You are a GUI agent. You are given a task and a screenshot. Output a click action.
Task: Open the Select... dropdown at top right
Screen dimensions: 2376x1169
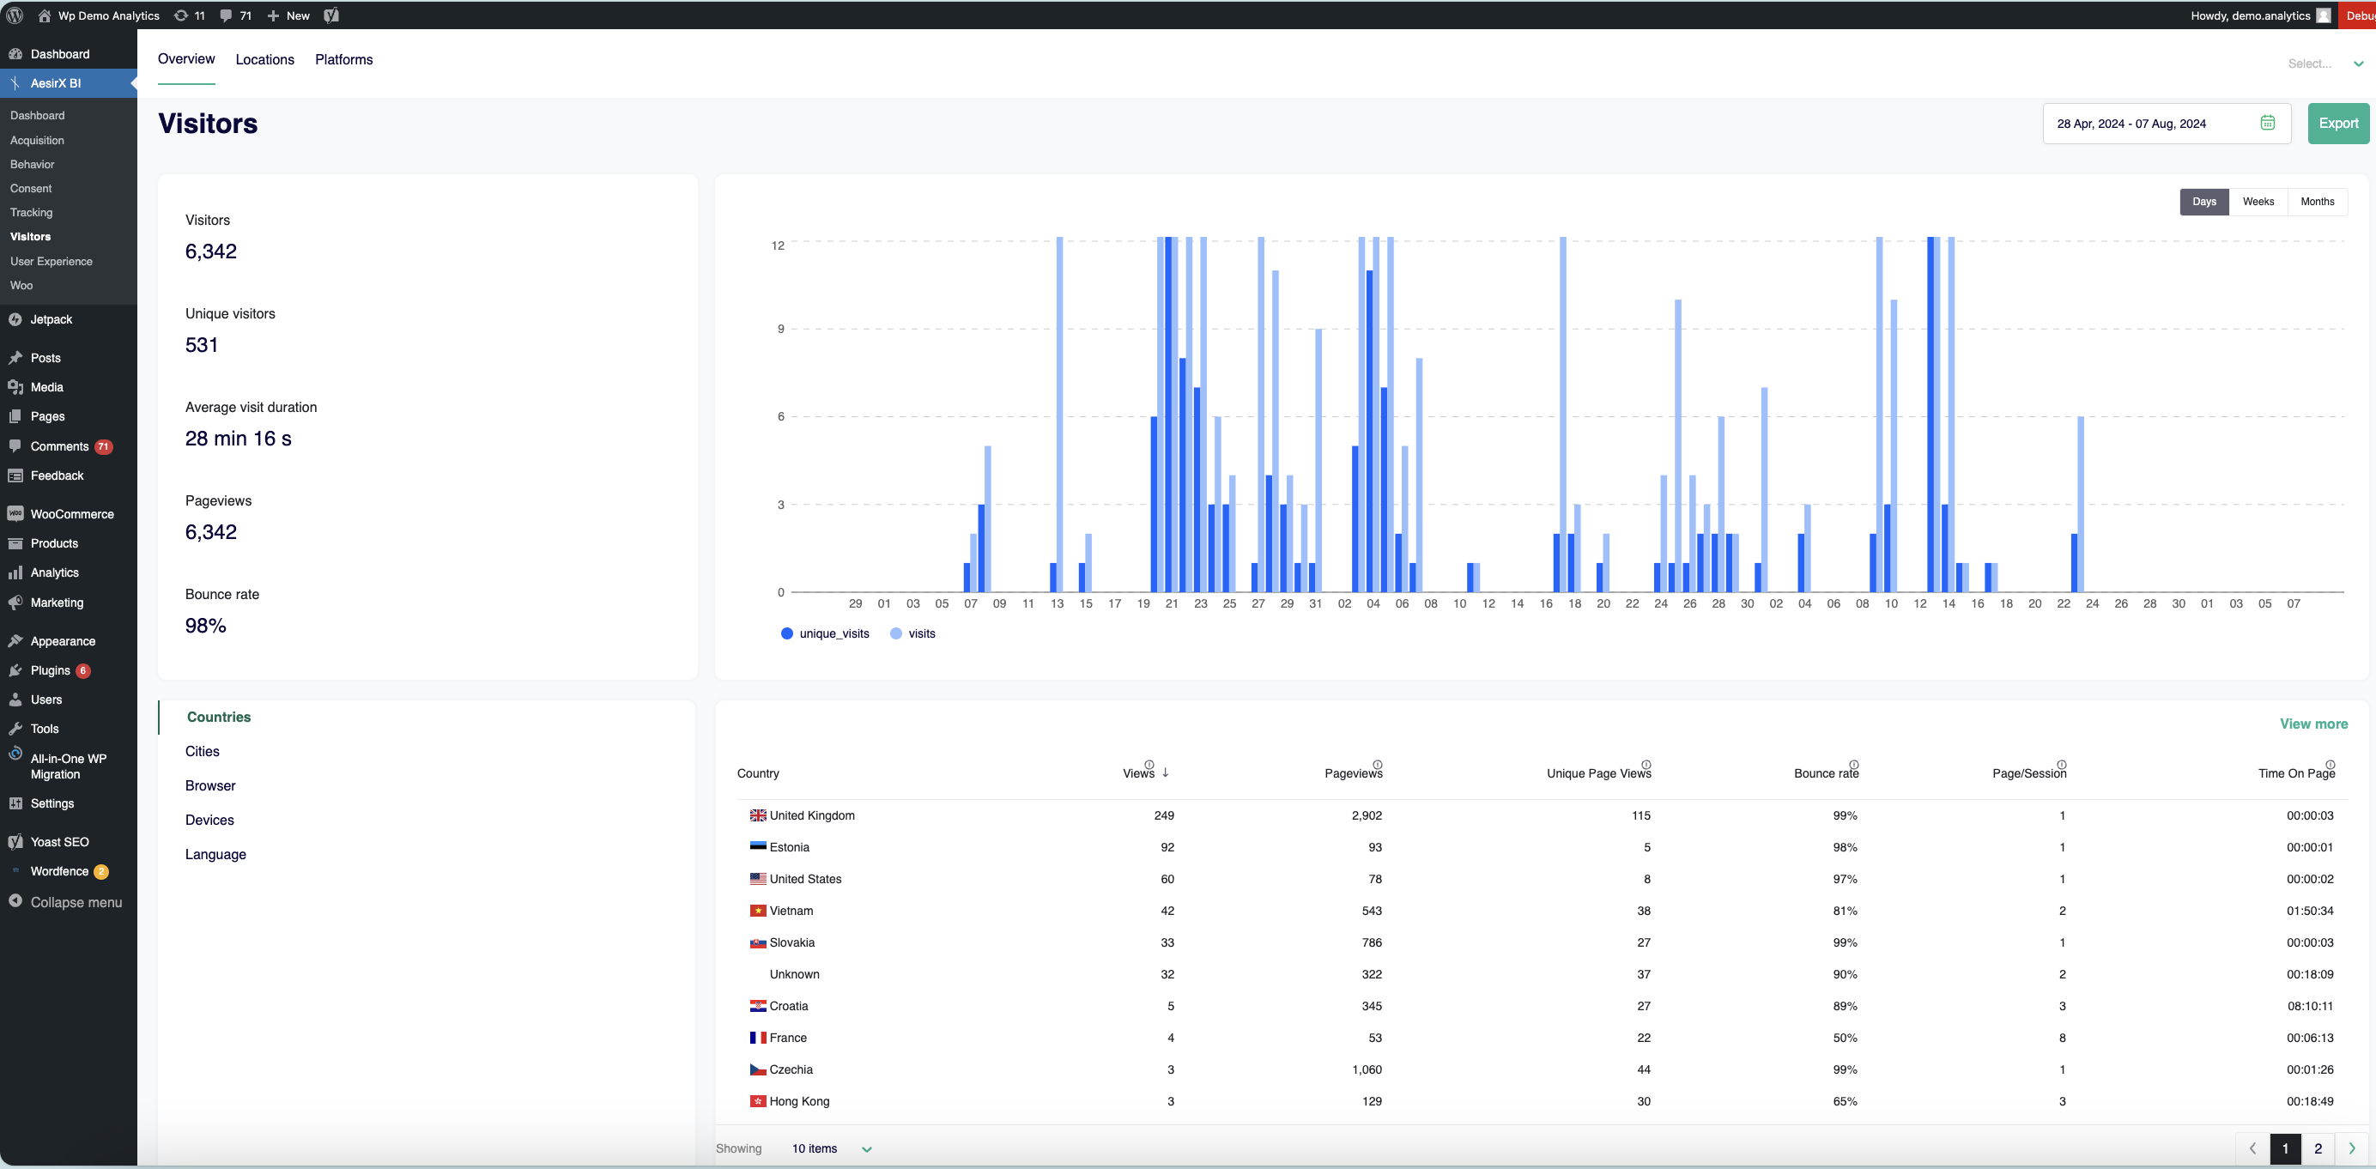[2325, 64]
